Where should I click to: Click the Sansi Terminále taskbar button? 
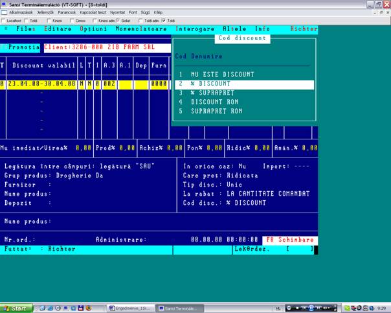tap(179, 308)
